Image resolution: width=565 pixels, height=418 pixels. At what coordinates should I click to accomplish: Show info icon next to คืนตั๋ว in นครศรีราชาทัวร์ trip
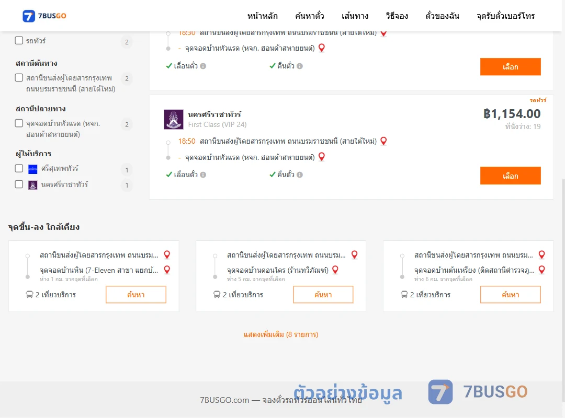click(300, 175)
